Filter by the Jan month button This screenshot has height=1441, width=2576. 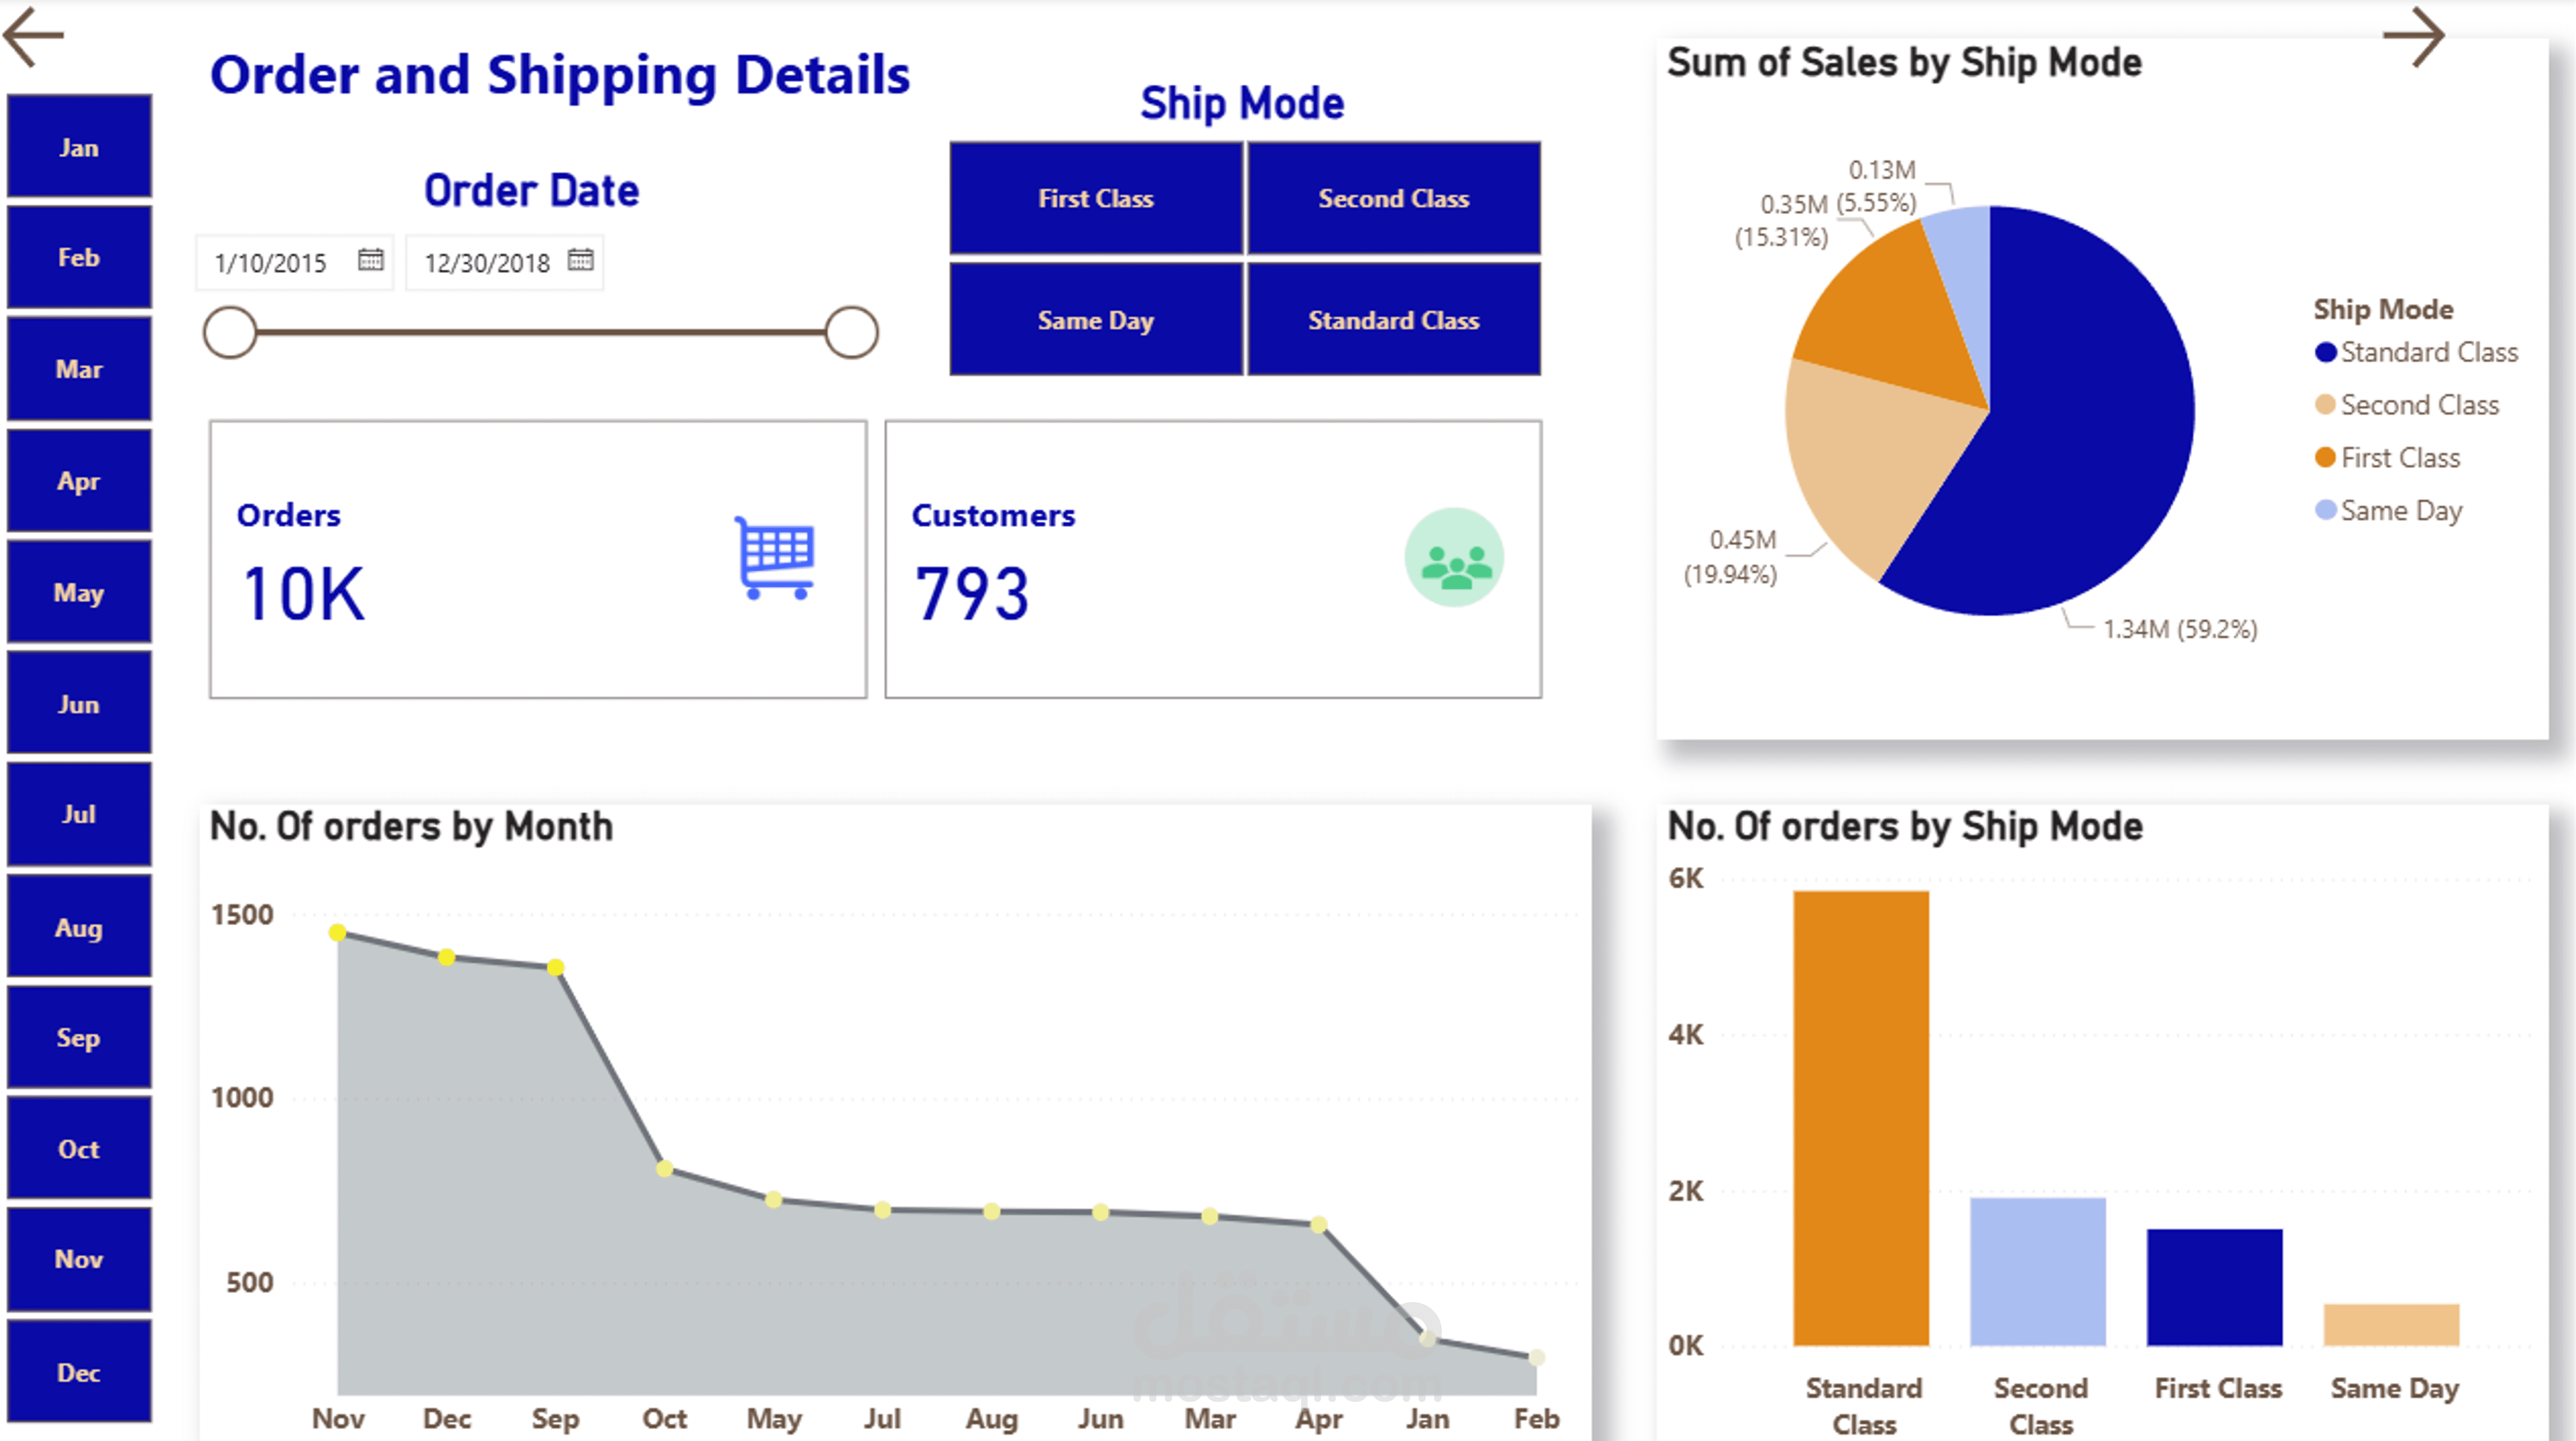pos(79,147)
